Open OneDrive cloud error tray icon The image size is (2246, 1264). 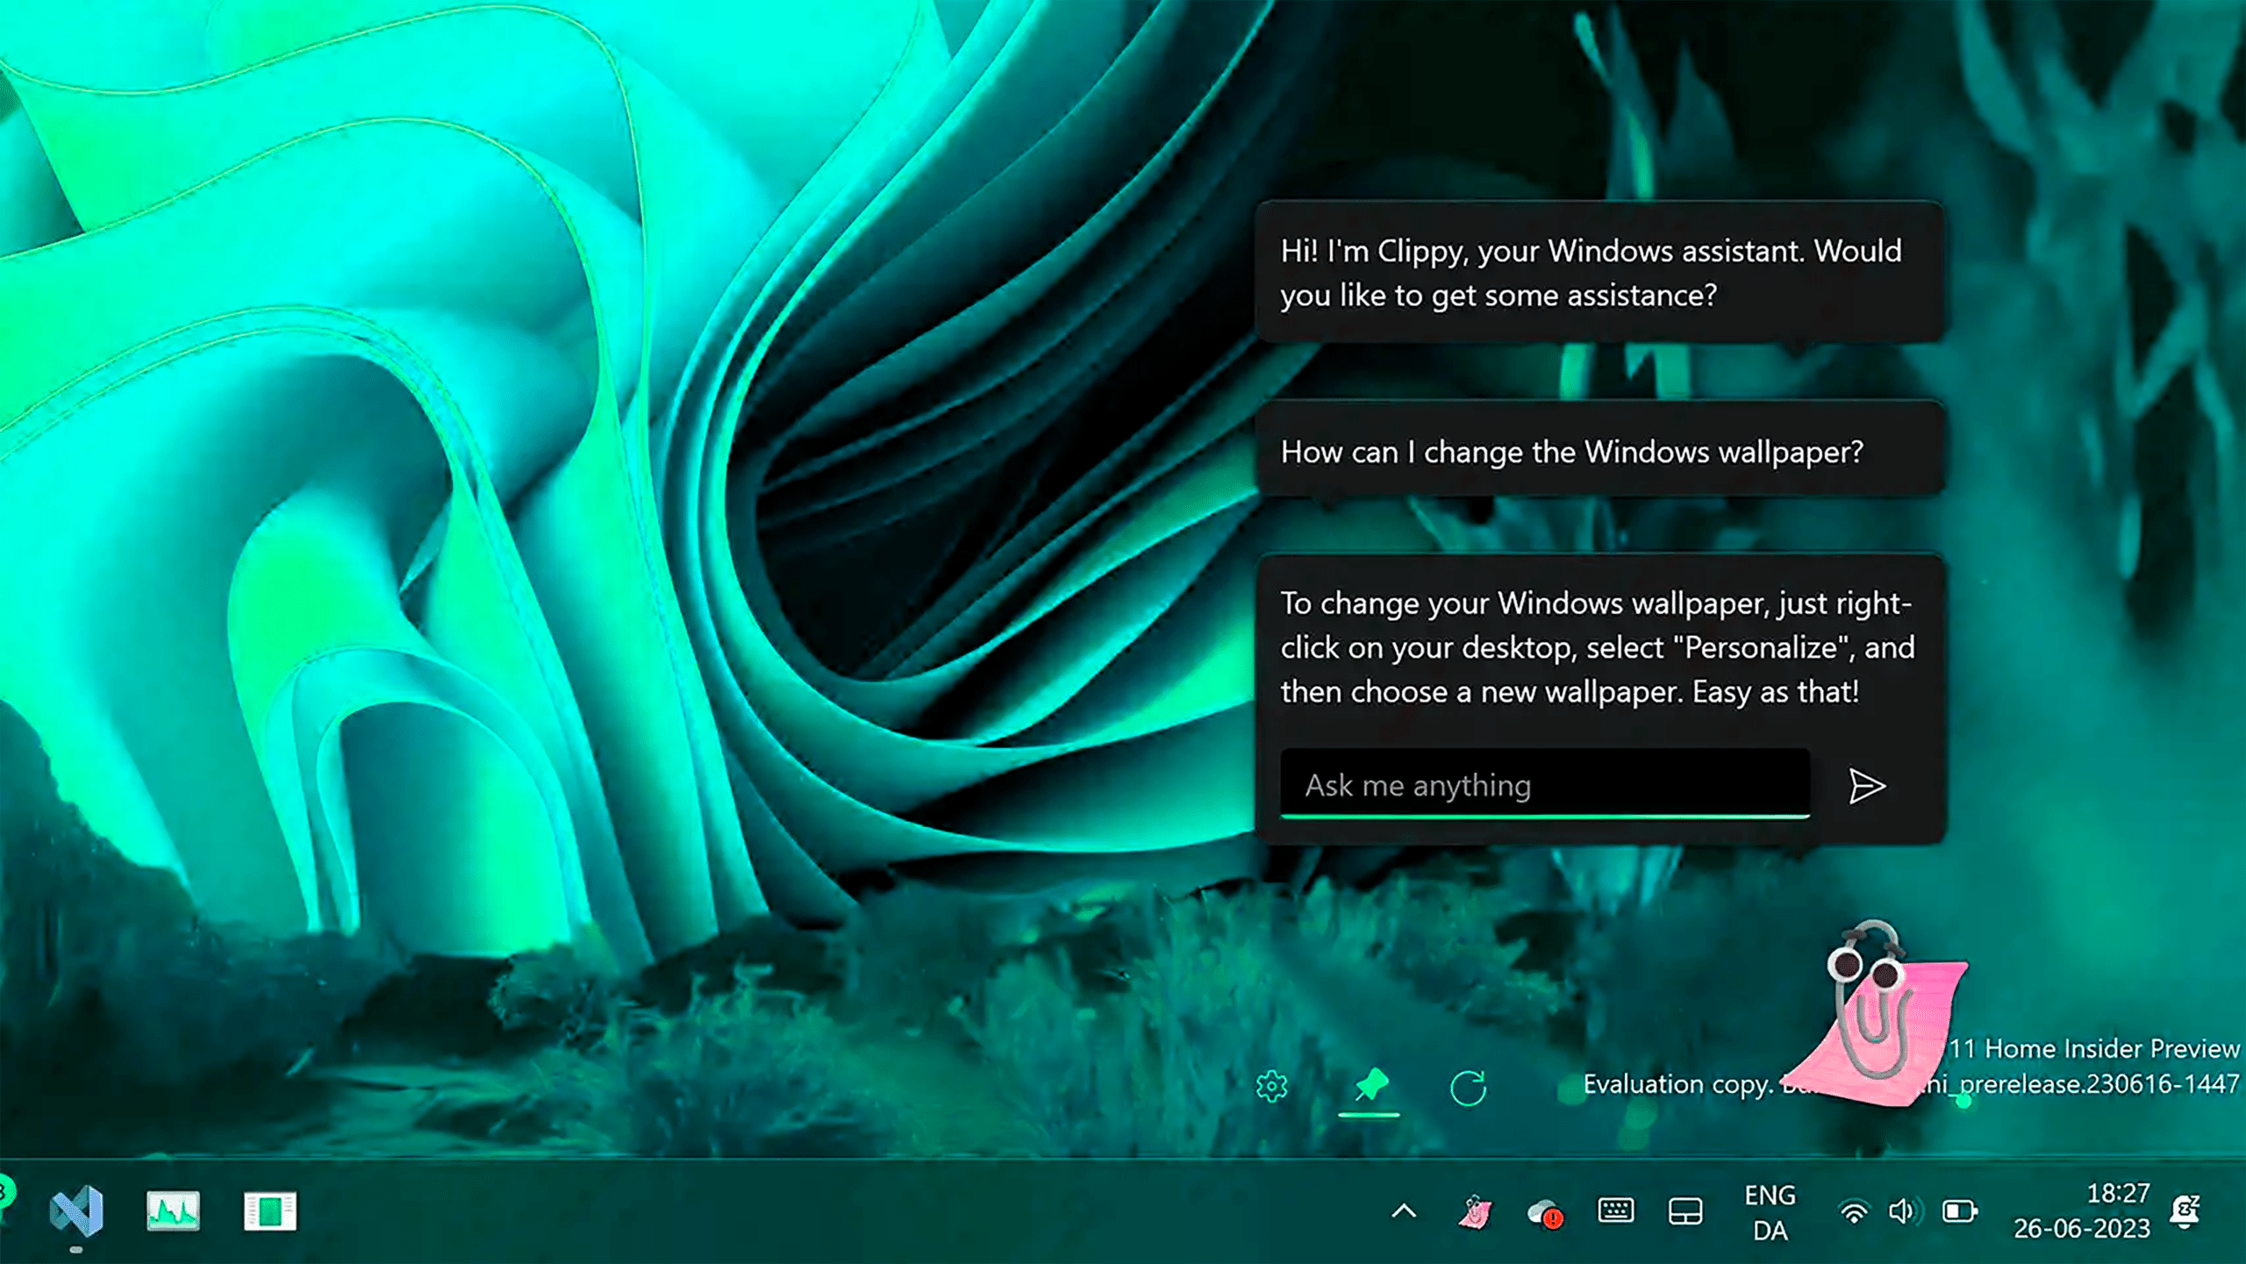pos(1544,1212)
